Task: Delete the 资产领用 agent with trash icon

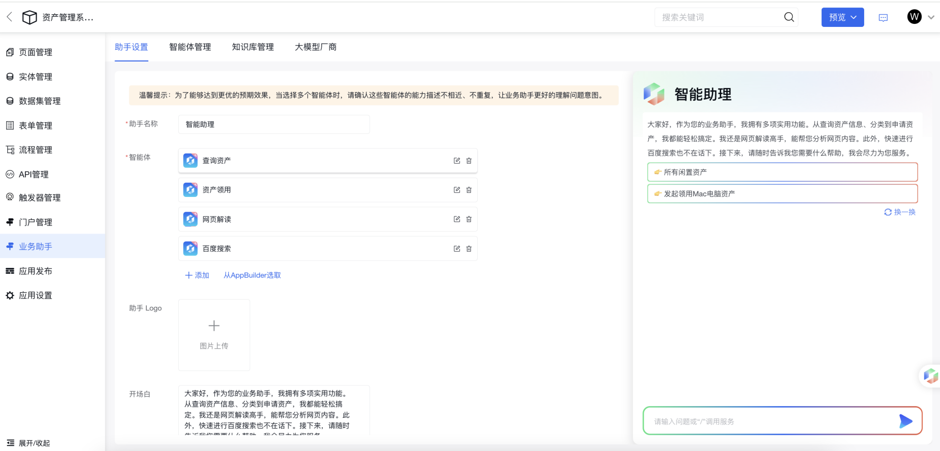Action: 469,190
